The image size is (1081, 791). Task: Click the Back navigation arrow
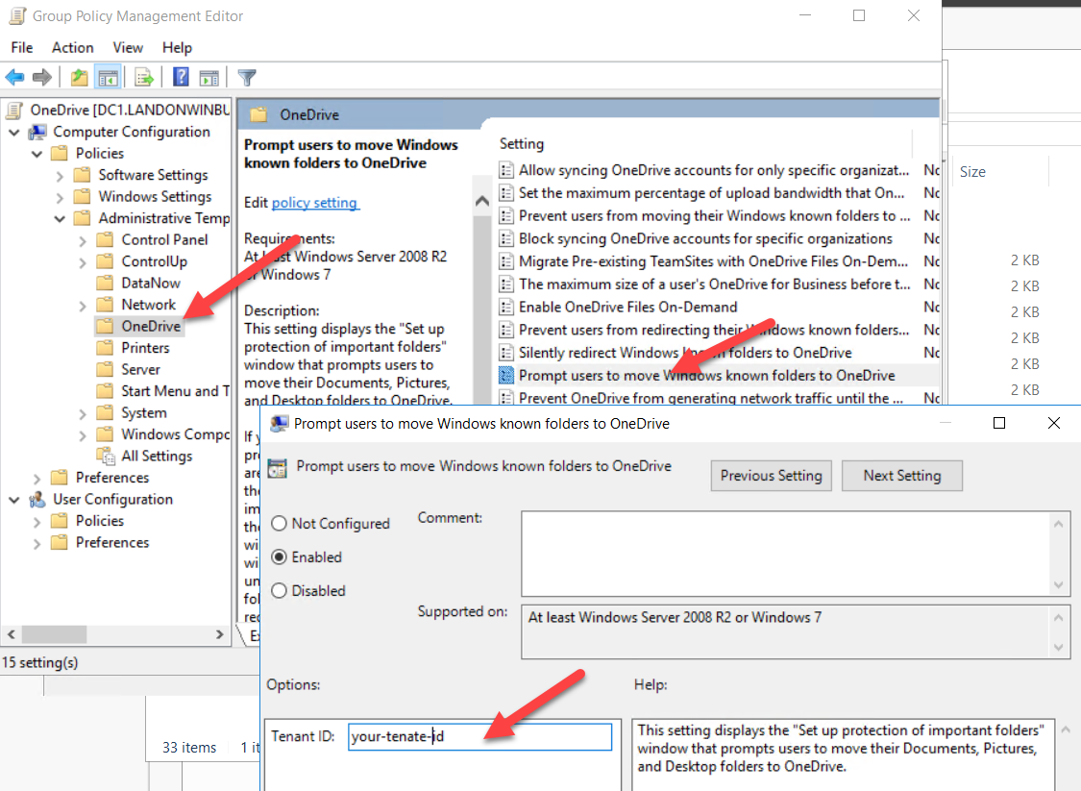coord(13,77)
